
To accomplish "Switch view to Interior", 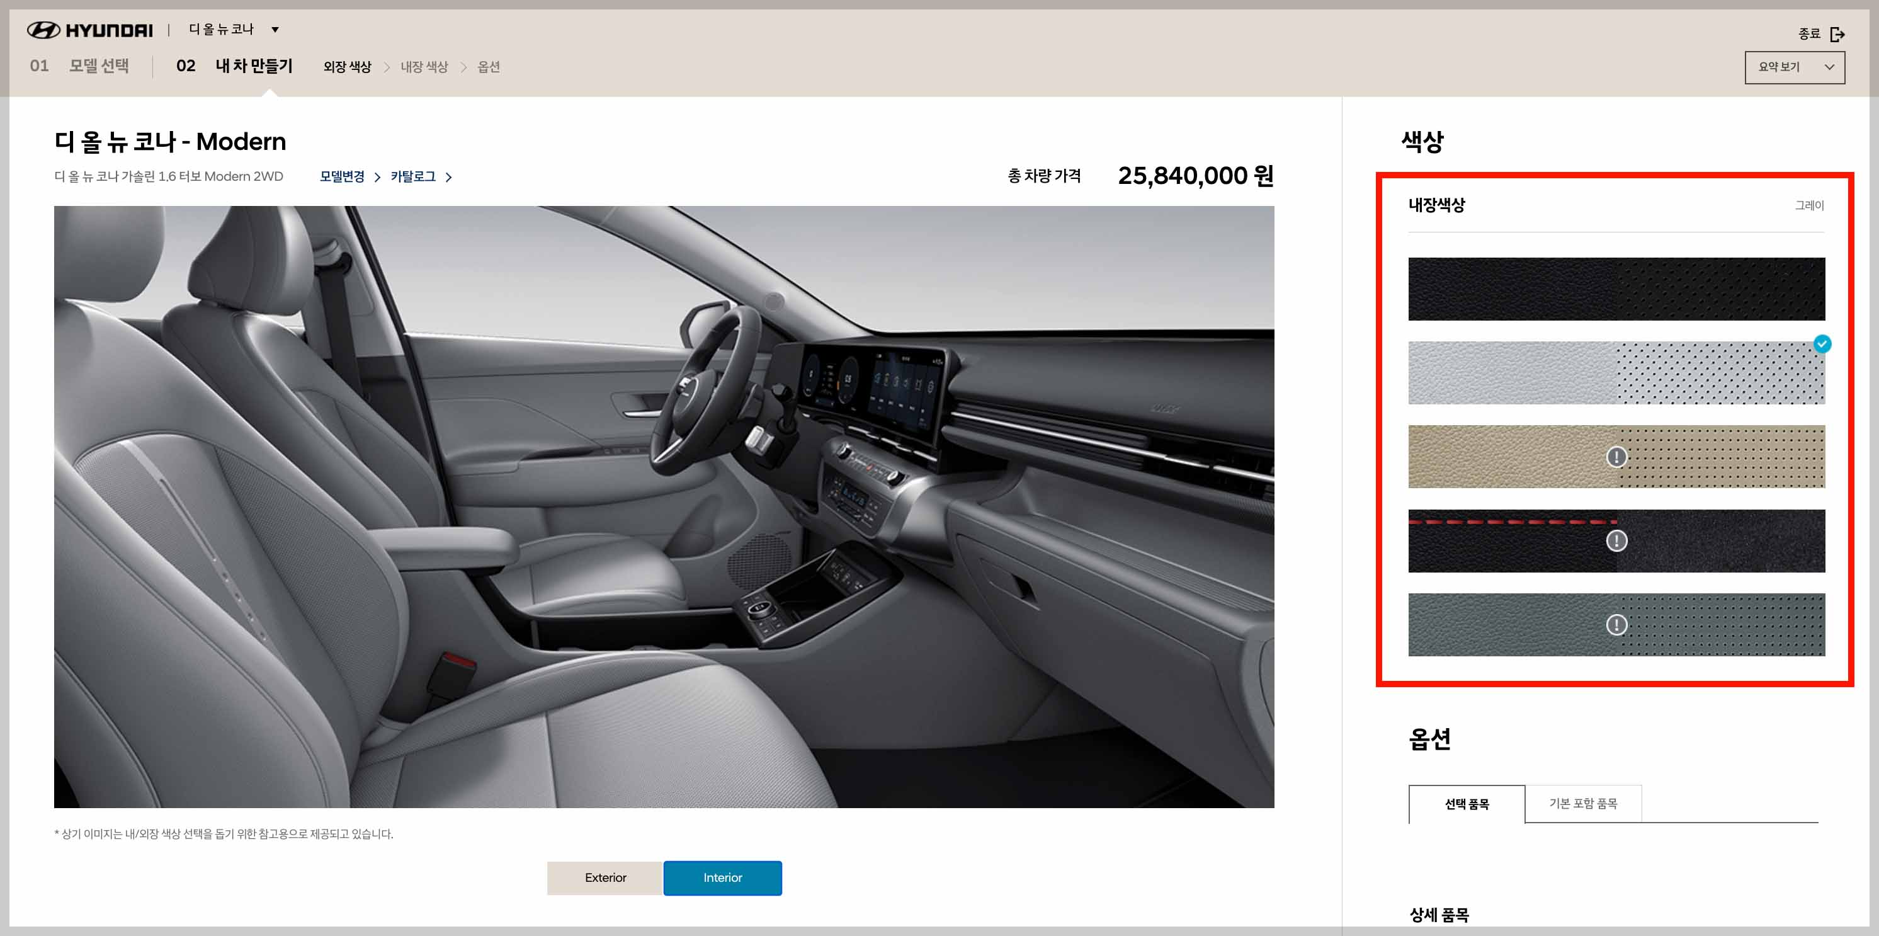I will tap(722, 877).
